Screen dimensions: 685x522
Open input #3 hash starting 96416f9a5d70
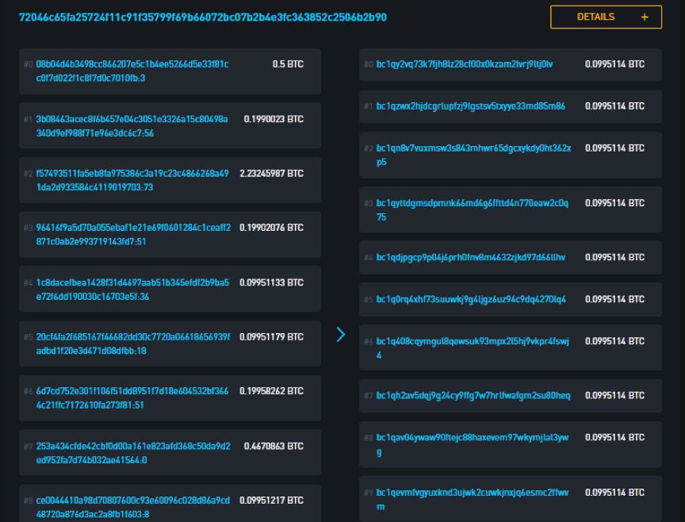tap(133, 234)
